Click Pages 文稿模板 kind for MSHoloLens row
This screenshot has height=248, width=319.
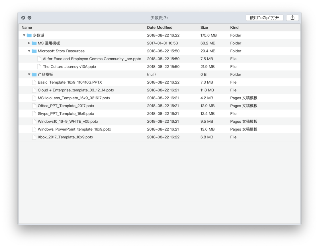[244, 98]
